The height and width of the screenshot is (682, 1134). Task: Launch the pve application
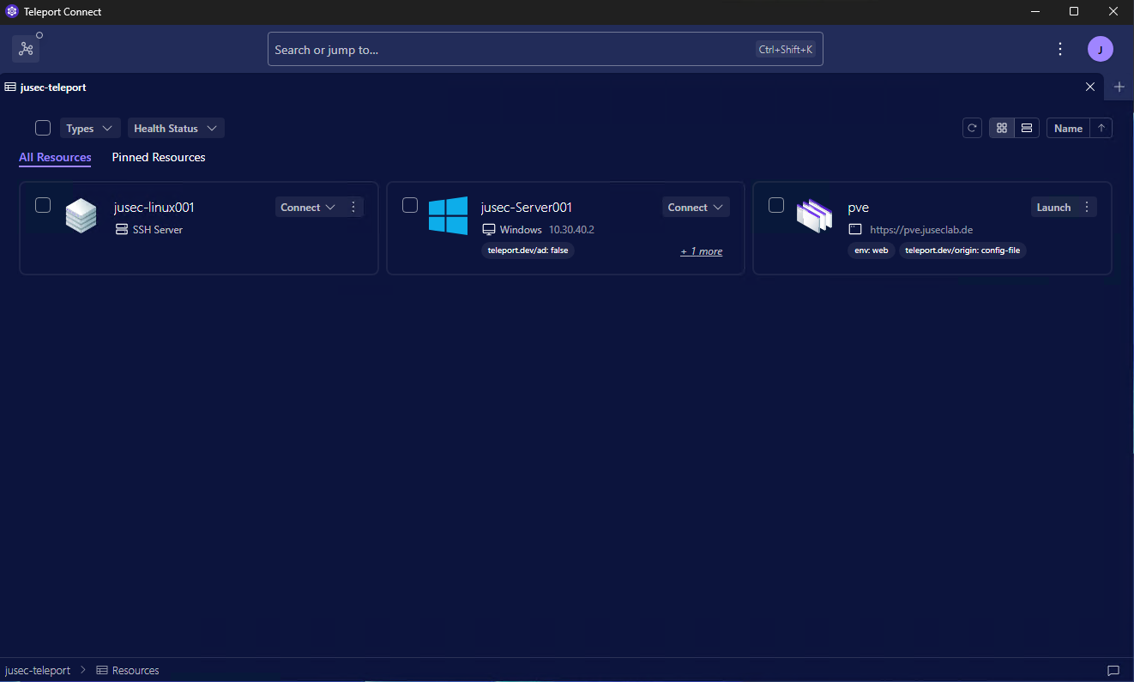[1053, 208]
